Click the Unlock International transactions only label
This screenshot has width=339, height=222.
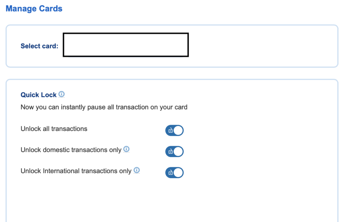point(76,171)
